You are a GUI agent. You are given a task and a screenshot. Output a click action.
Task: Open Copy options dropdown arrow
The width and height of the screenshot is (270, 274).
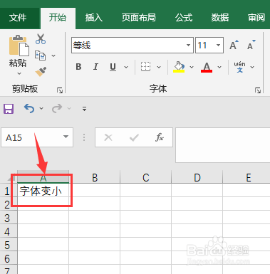53,56
